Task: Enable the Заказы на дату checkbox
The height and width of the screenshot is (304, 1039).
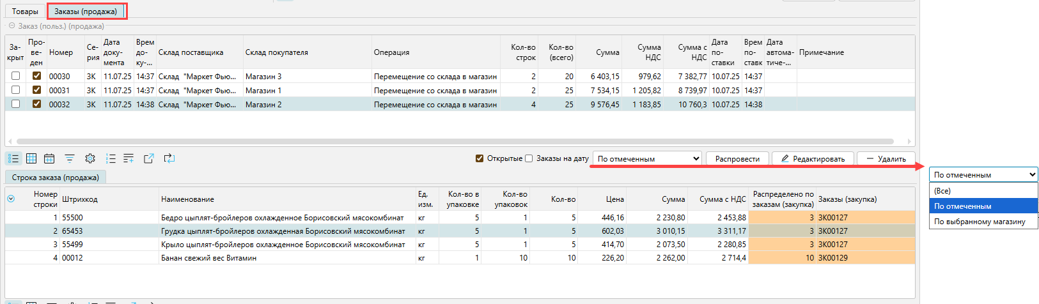Action: tap(529, 158)
